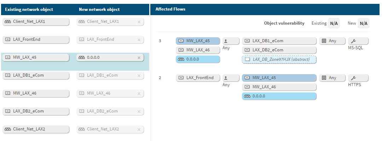This screenshot has height=141, width=382.
Task: Click the LAX_FrontEnd source in flow 2
Action: 198,78
